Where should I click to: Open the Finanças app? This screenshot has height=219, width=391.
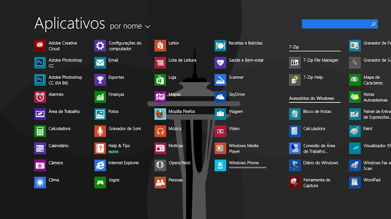(100, 97)
